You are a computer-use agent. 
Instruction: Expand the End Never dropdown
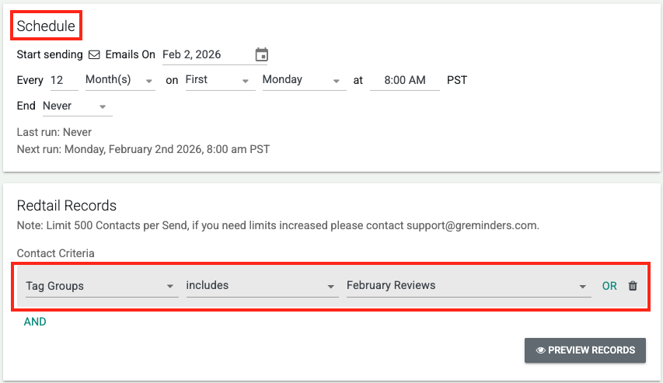pos(77,106)
